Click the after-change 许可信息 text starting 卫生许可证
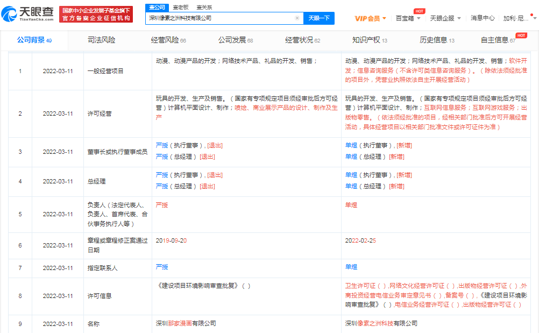This screenshot has width=539, height=333. coord(436,295)
